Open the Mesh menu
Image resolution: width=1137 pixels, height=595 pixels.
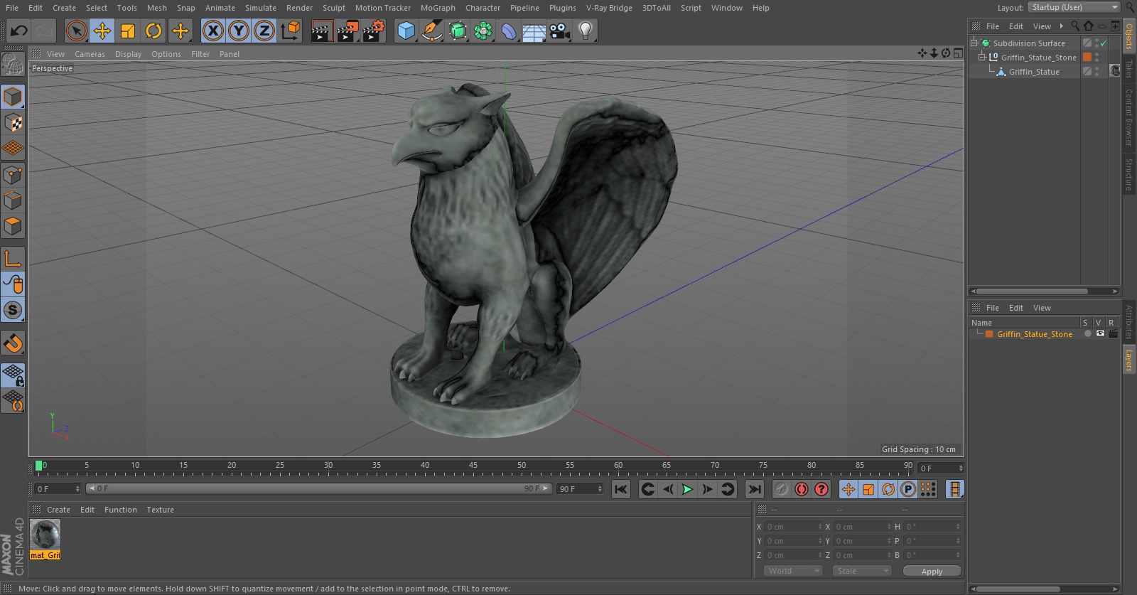pyautogui.click(x=156, y=8)
